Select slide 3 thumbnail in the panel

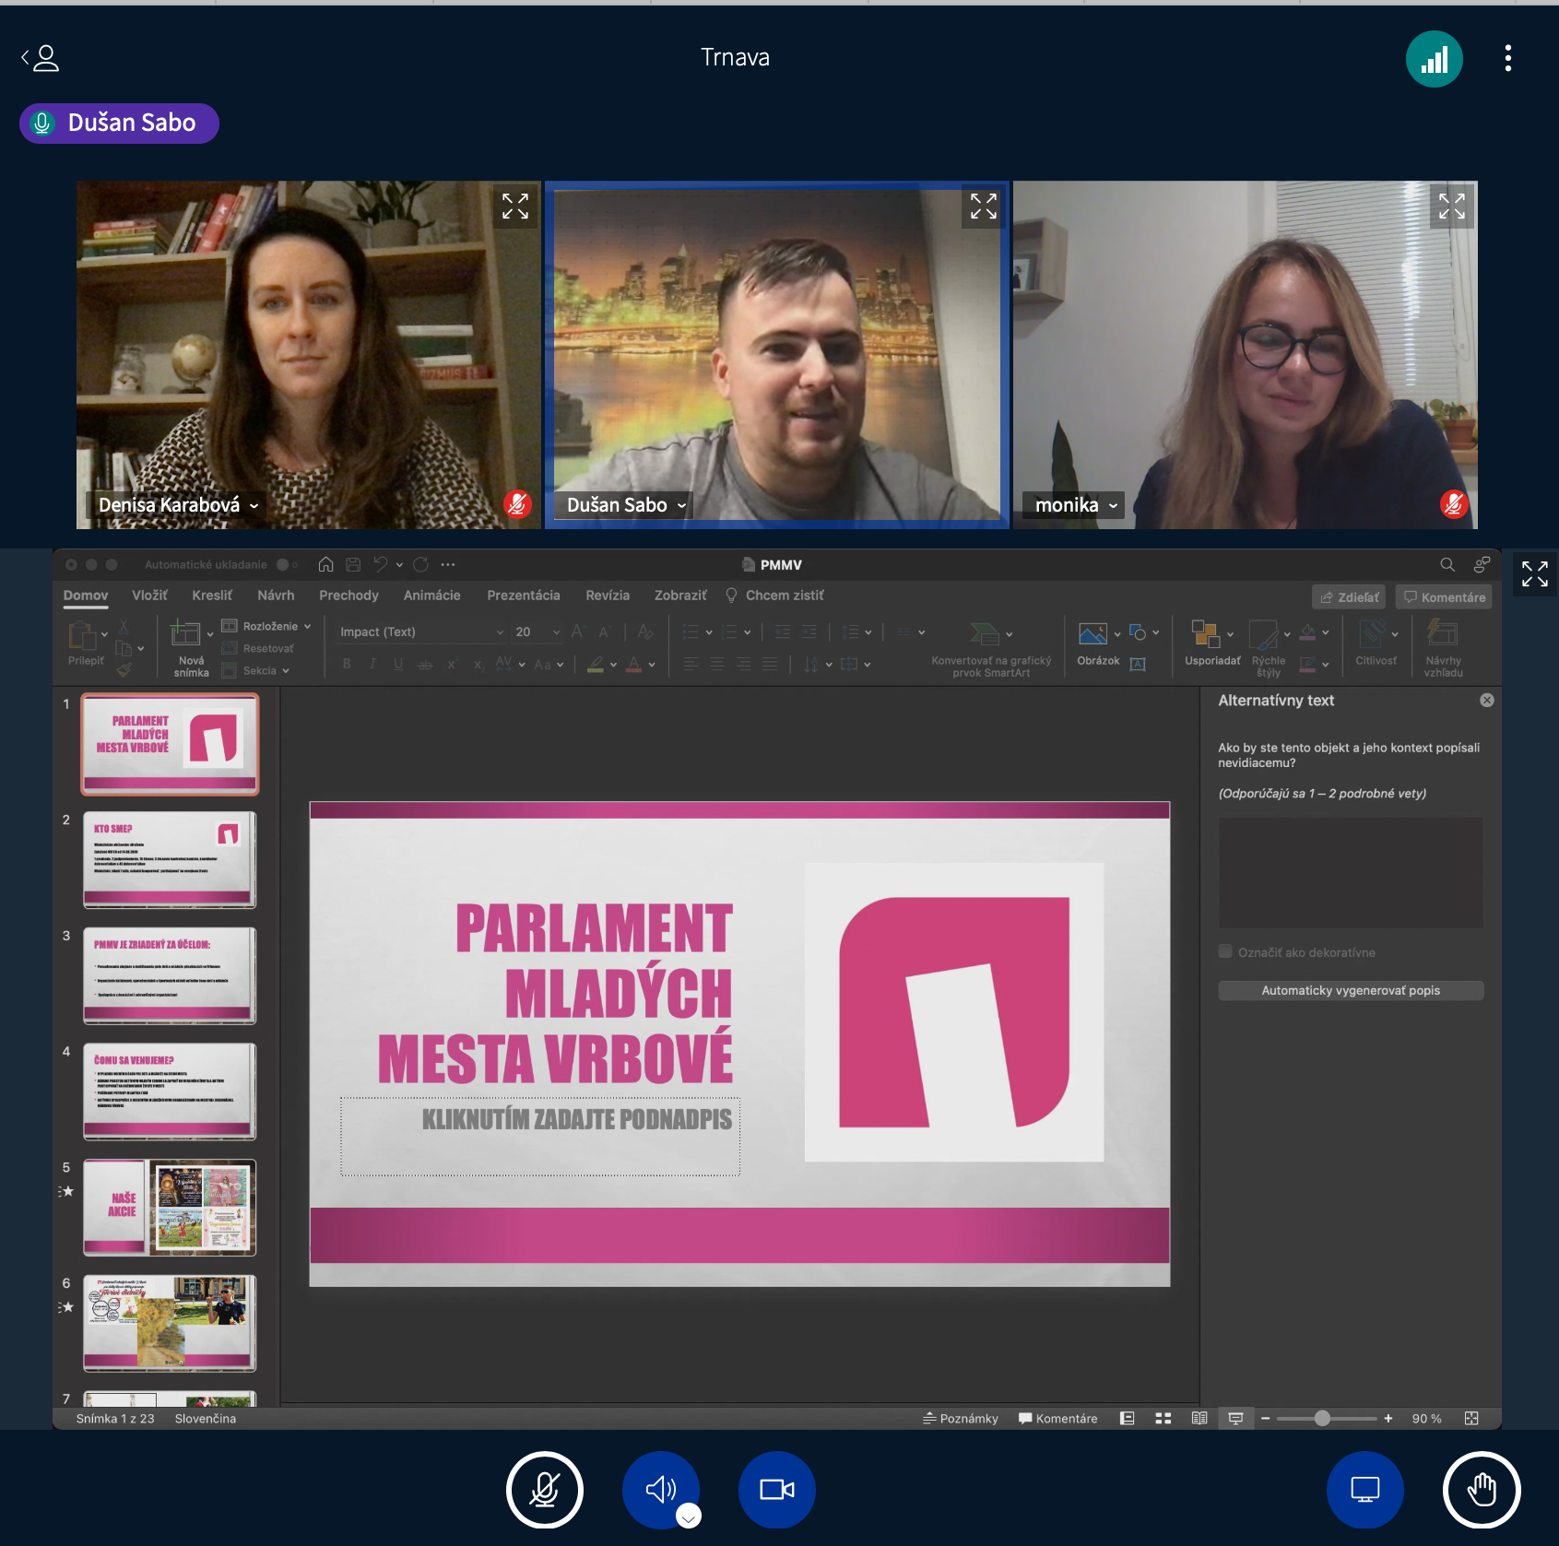tap(170, 975)
